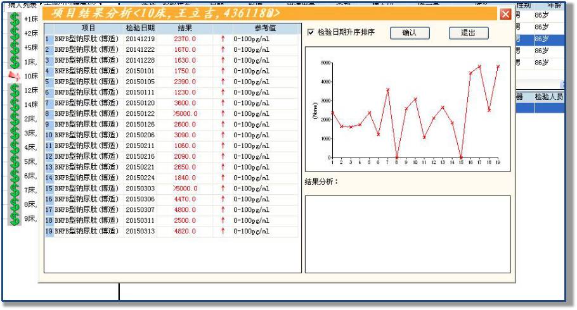This screenshot has height=310, width=577.
Task: Click the 检验人员 column header
Action: click(548, 97)
